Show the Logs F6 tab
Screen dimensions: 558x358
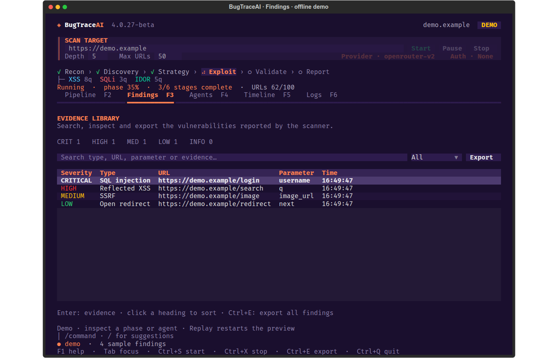[x=322, y=95]
